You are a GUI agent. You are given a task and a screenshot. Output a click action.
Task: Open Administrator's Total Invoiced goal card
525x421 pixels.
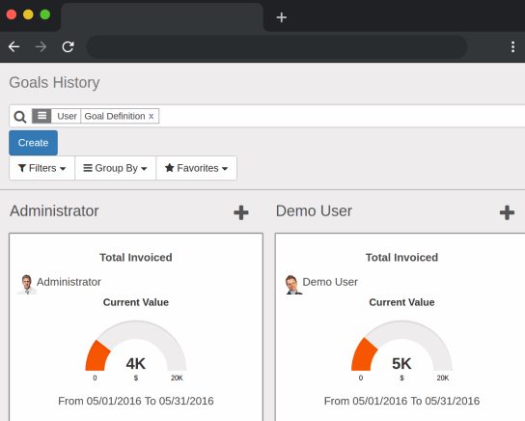click(136, 327)
